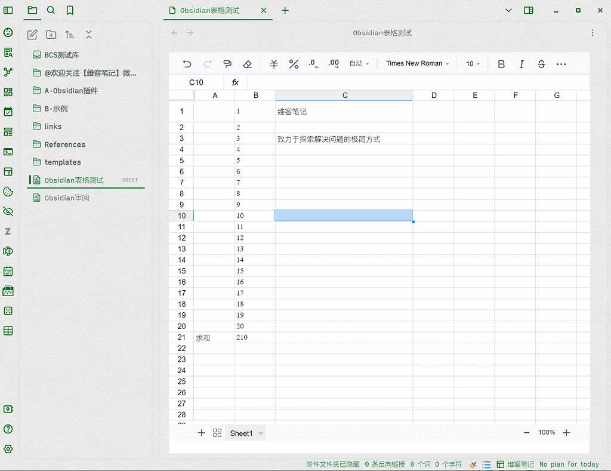Viewport: 611px width, 471px height.
Task: Open the 自动 number format dropdown
Action: click(358, 63)
